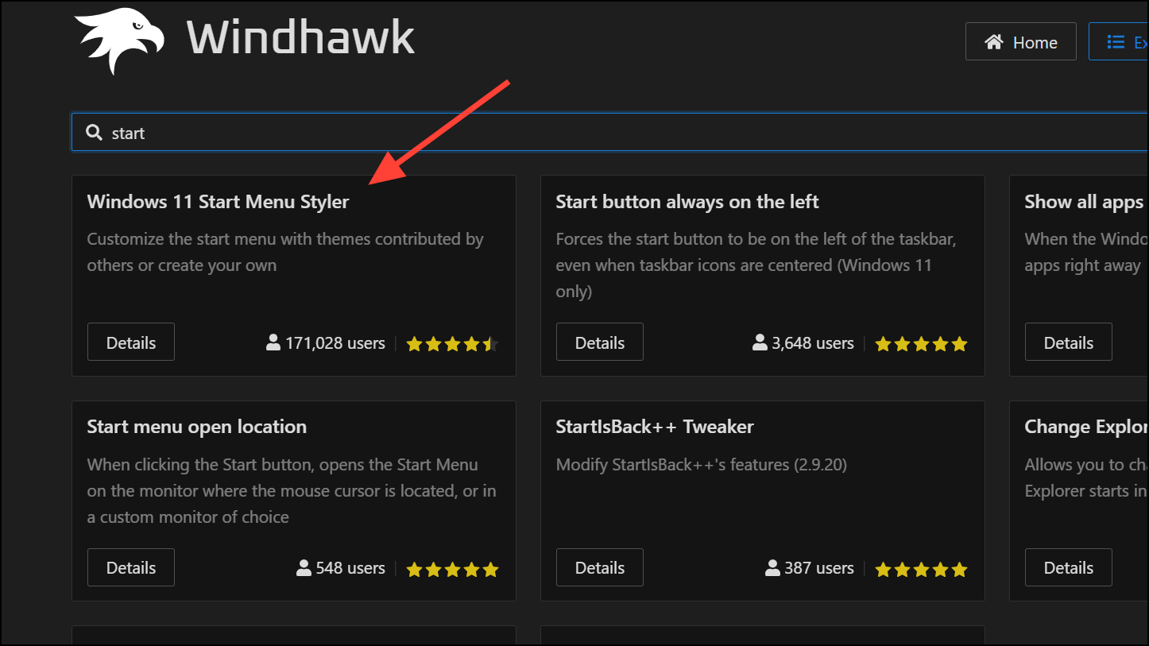The image size is (1149, 646).
Task: Click the Windhawk hawk logo icon
Action: point(119,40)
